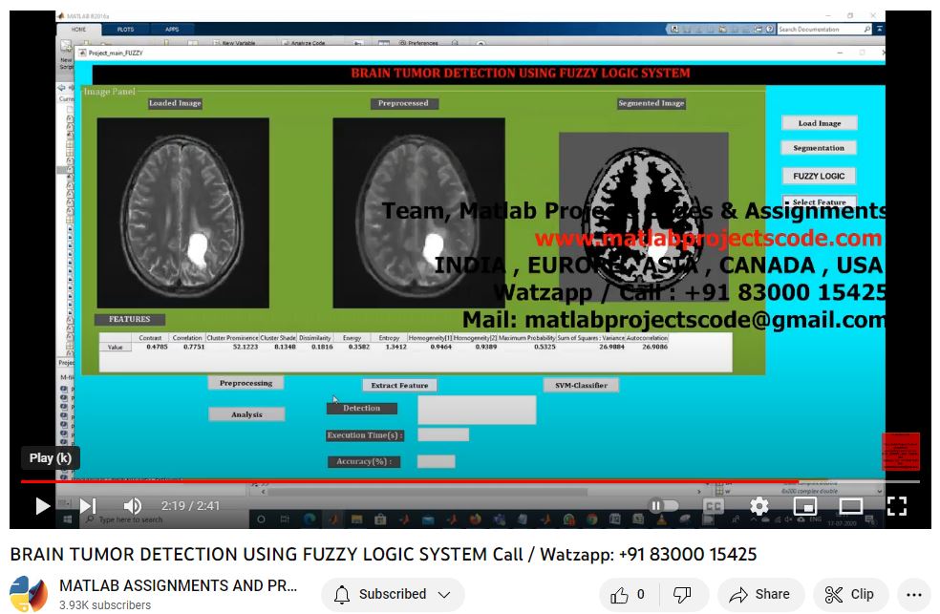Switch to miniplayer mode
Viewport: 940px width, 614px height.
point(805,506)
